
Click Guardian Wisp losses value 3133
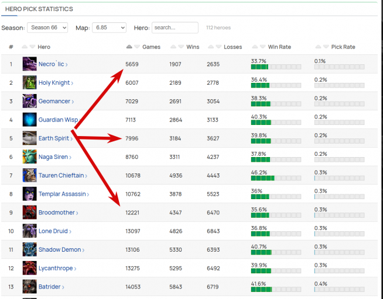pos(213,120)
